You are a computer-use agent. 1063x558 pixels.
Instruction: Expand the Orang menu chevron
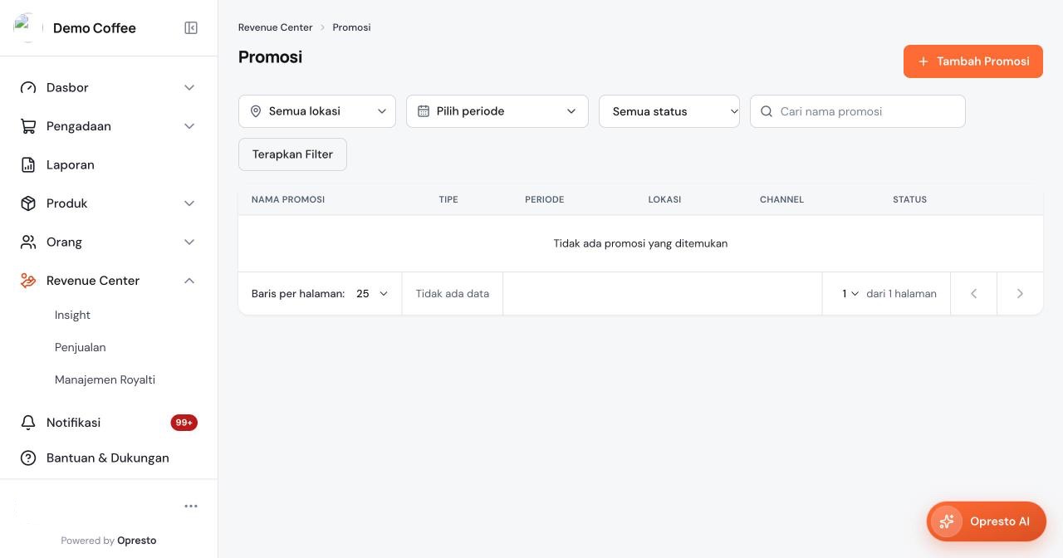(x=189, y=242)
